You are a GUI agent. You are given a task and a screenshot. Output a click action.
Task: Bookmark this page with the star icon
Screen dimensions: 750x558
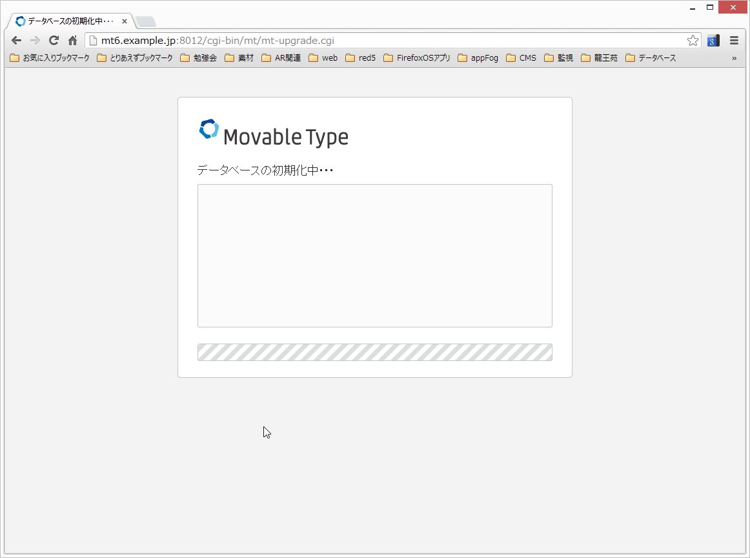tap(693, 41)
